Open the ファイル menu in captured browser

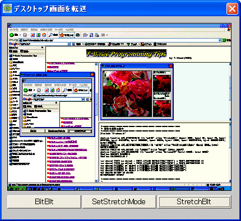point(13,30)
